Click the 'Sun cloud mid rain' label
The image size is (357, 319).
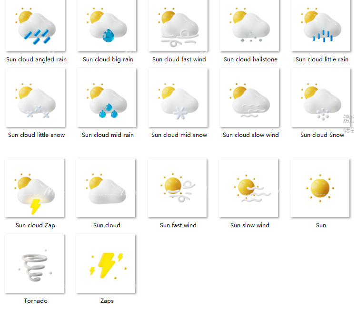[108, 135]
